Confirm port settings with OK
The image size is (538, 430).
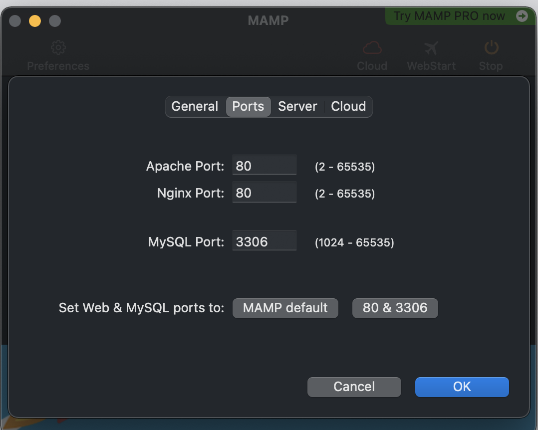click(x=462, y=387)
